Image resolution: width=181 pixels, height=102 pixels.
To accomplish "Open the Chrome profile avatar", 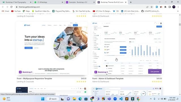I will pyautogui.click(x=174, y=7).
